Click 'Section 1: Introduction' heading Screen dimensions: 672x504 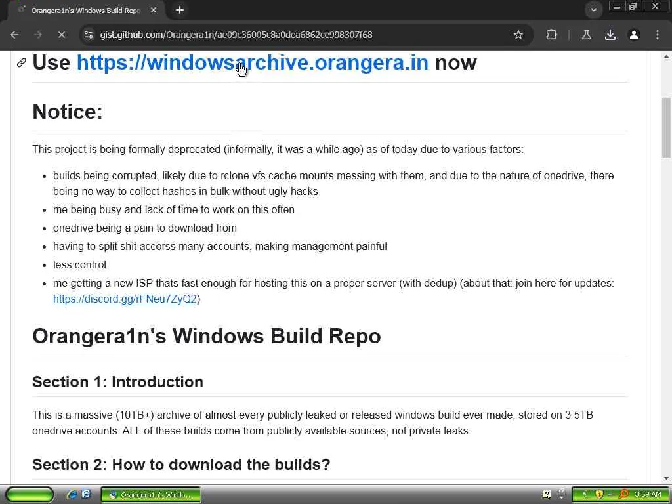point(118,382)
